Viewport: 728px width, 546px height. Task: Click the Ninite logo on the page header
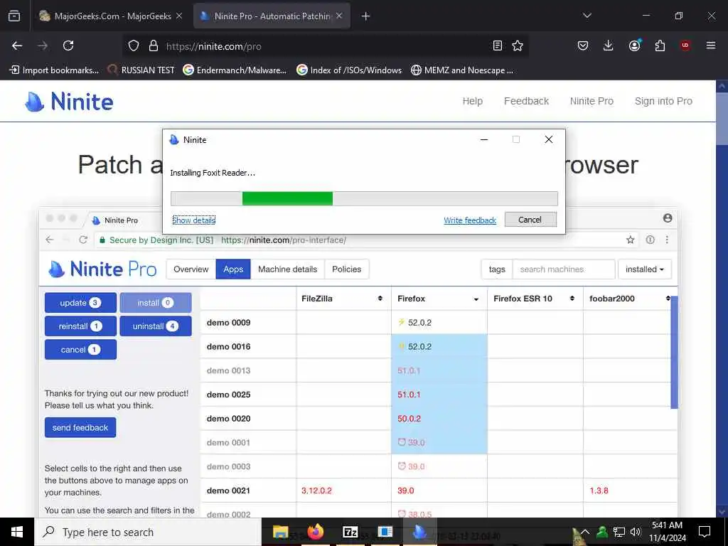(69, 102)
